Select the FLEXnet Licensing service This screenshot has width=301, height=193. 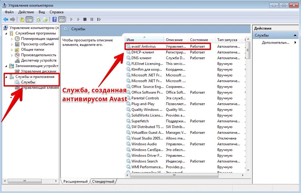[x=185, y=64]
